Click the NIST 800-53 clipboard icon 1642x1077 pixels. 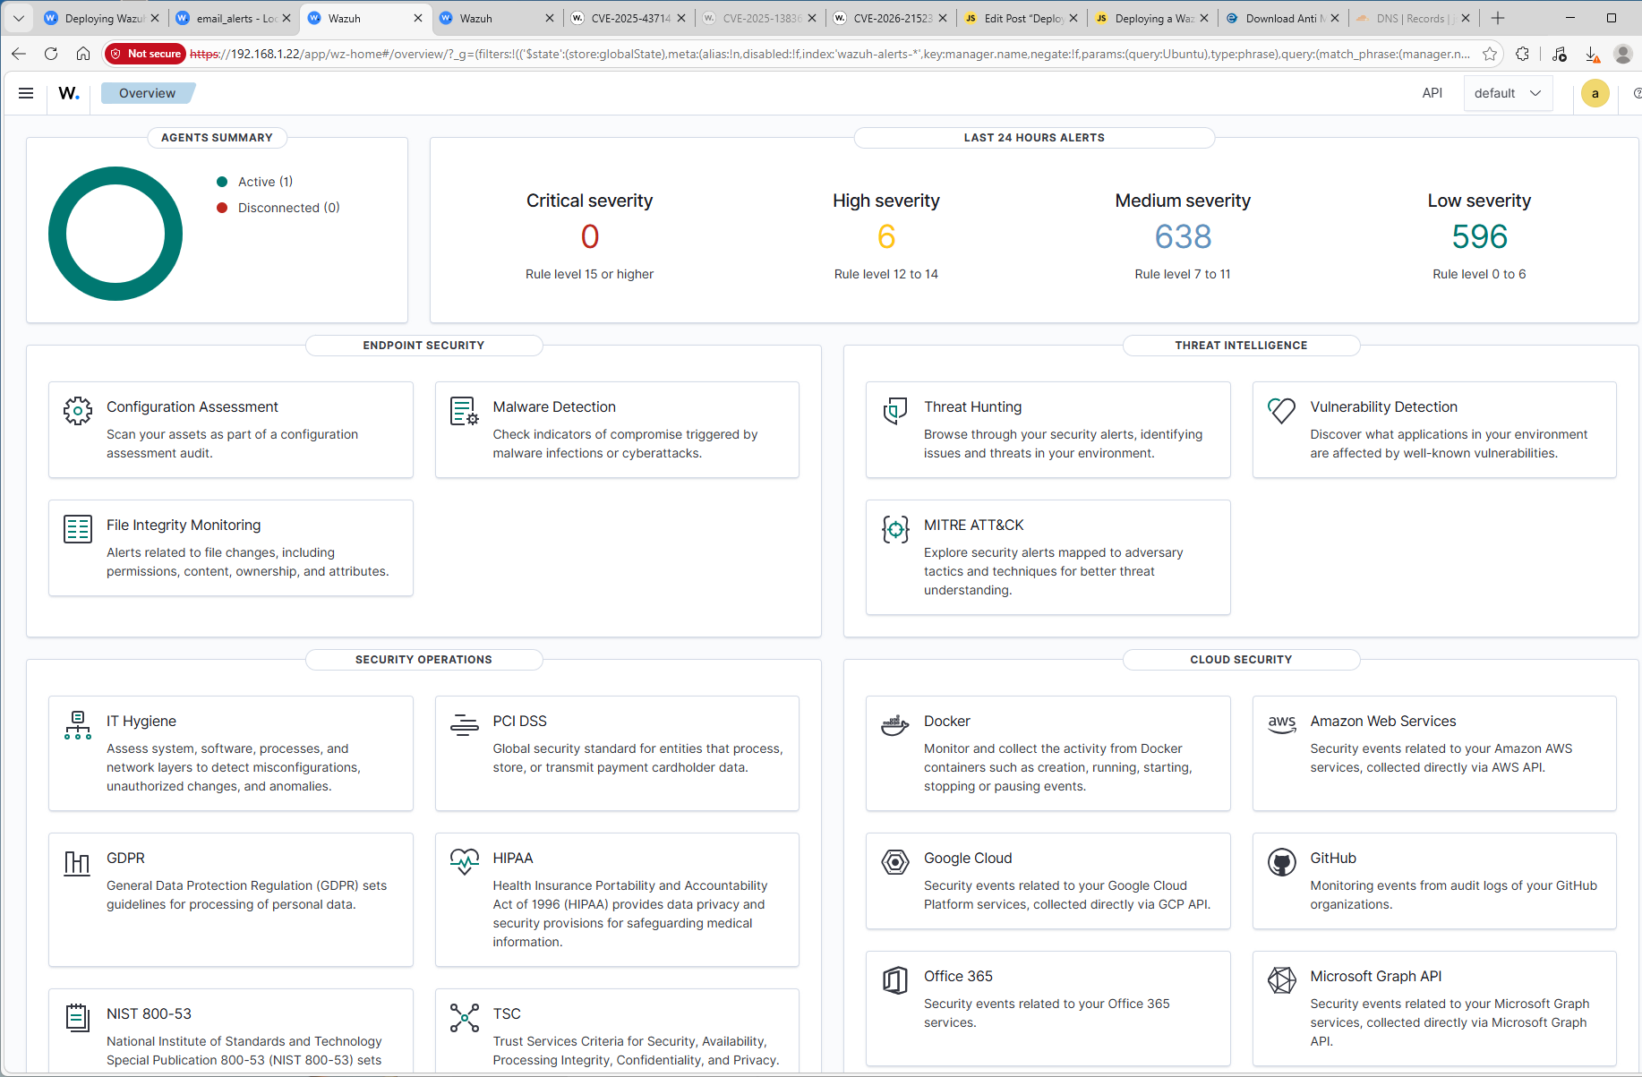78,1018
